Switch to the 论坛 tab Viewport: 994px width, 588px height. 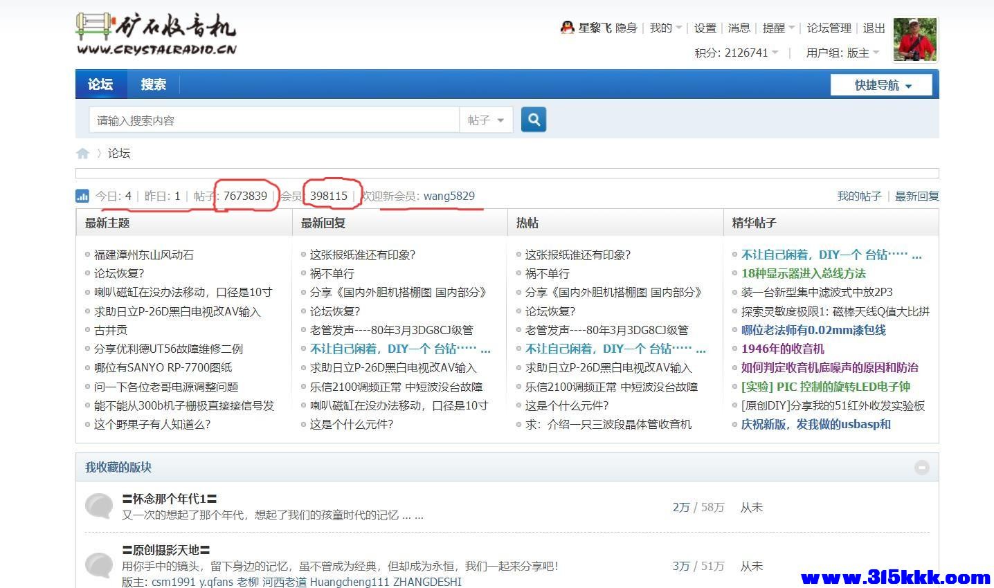100,84
